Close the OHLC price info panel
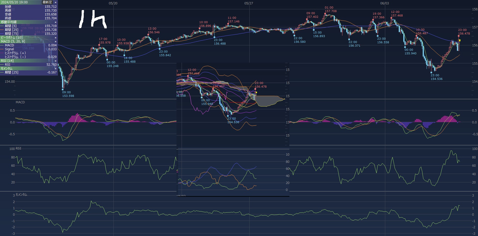 pyautogui.click(x=56, y=2)
